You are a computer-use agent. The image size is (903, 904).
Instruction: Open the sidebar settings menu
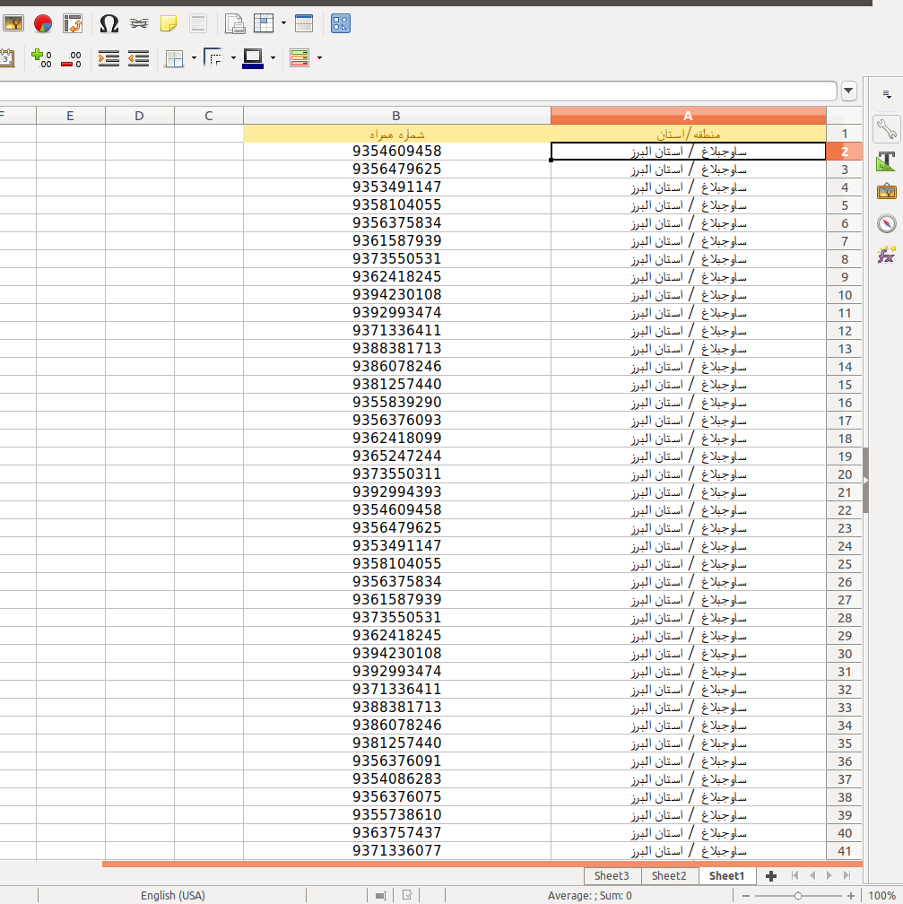(x=887, y=94)
